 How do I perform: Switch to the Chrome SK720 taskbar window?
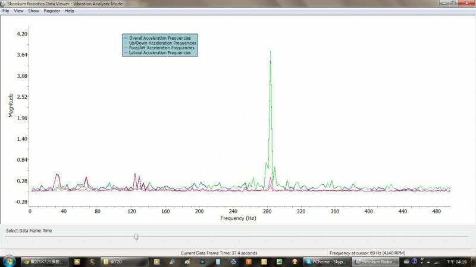point(45,262)
